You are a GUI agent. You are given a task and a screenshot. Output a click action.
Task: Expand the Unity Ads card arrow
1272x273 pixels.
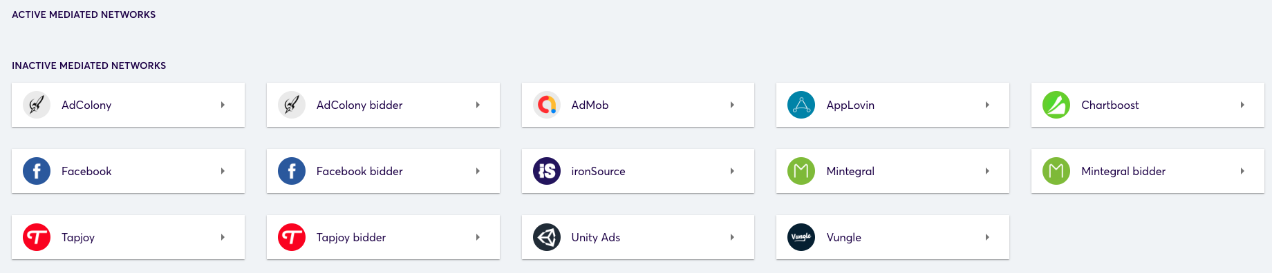click(x=732, y=237)
